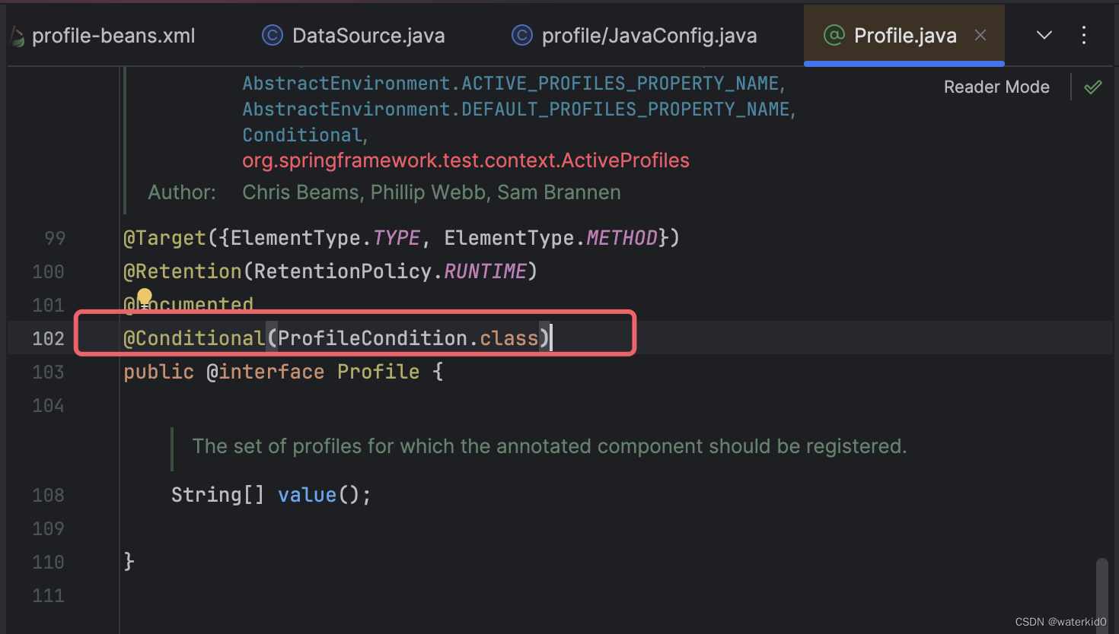Screen dimensions: 1119x634
Task: Click the public keyword on line 103
Action: [159, 372]
